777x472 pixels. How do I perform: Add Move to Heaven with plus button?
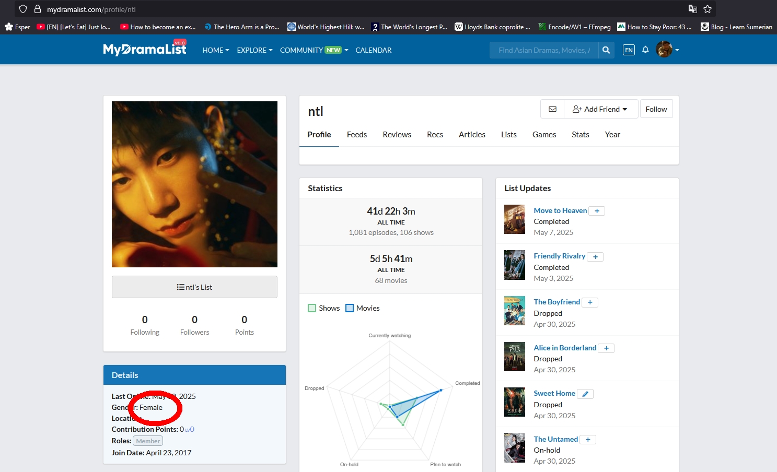click(597, 211)
